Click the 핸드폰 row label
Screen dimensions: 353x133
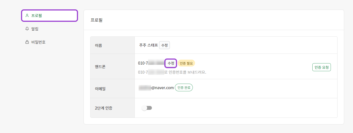click(100, 66)
